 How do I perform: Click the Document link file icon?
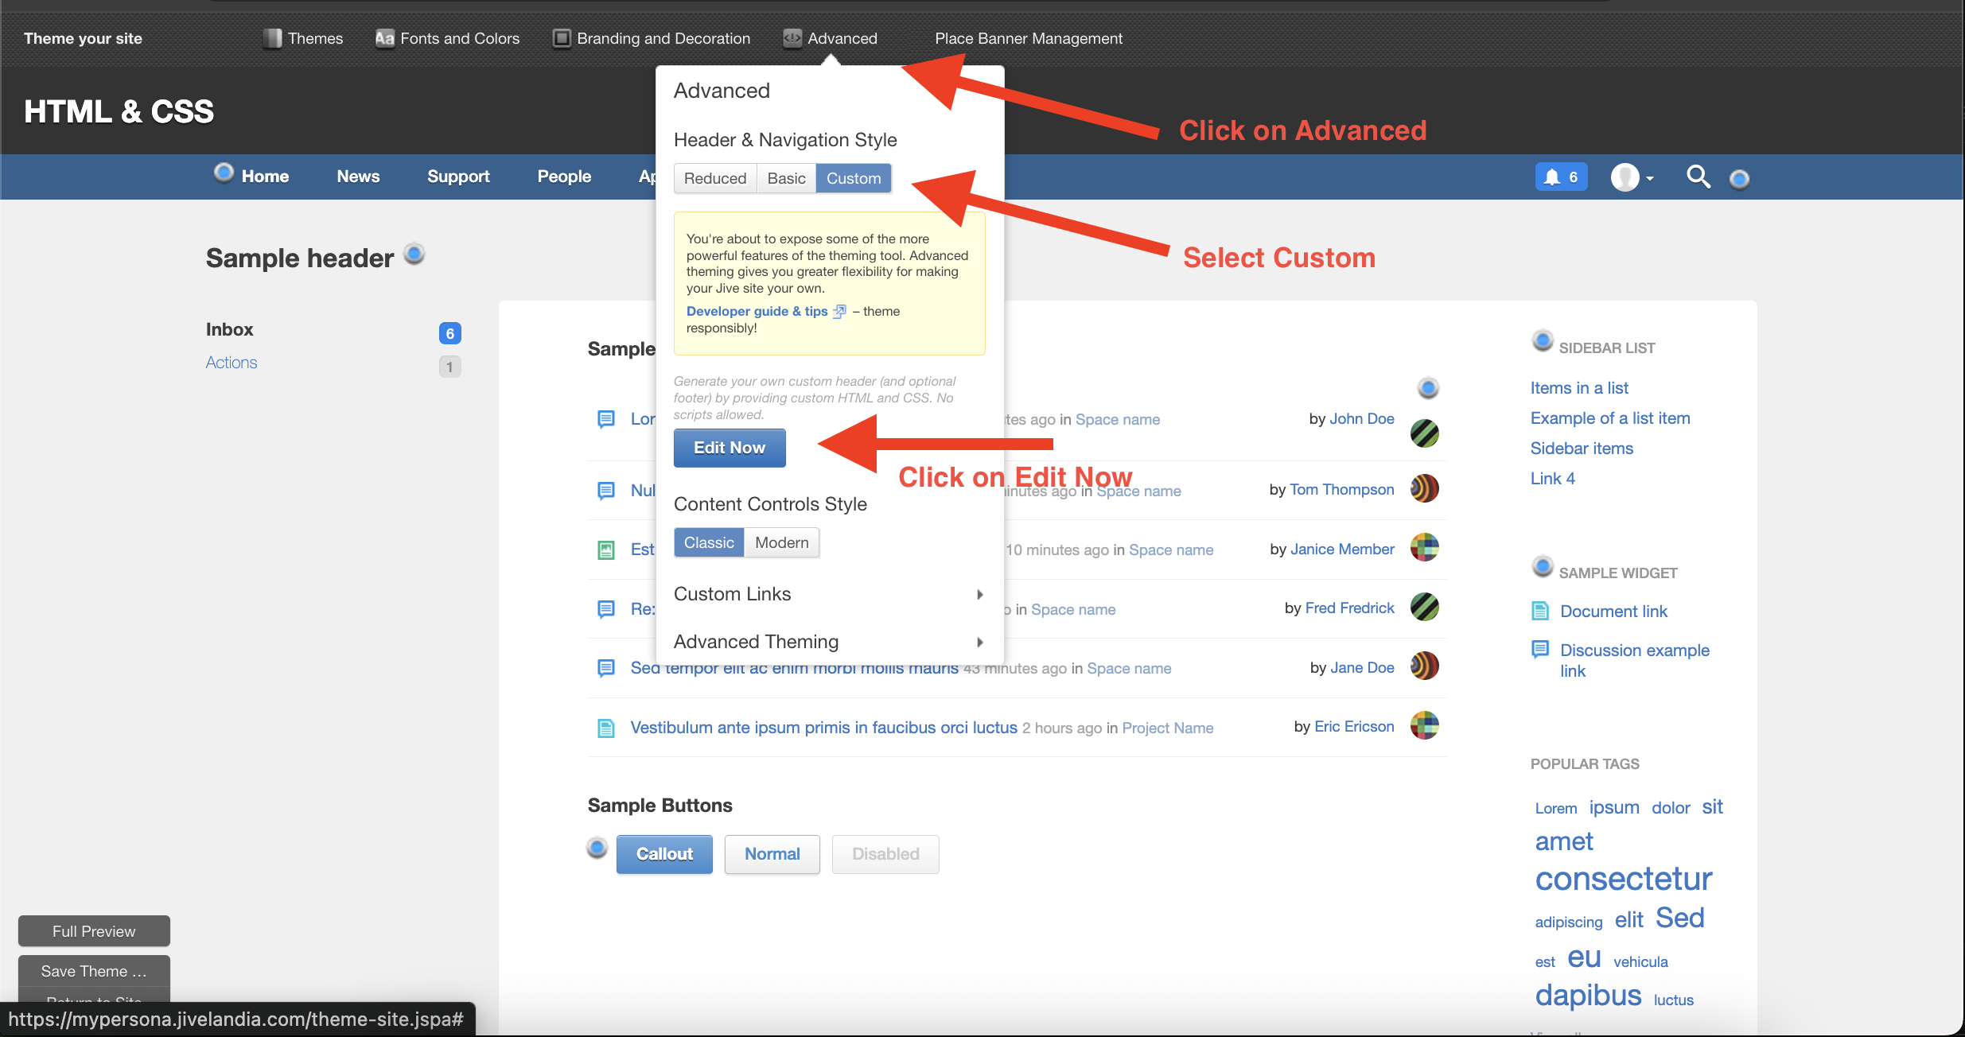coord(1540,611)
